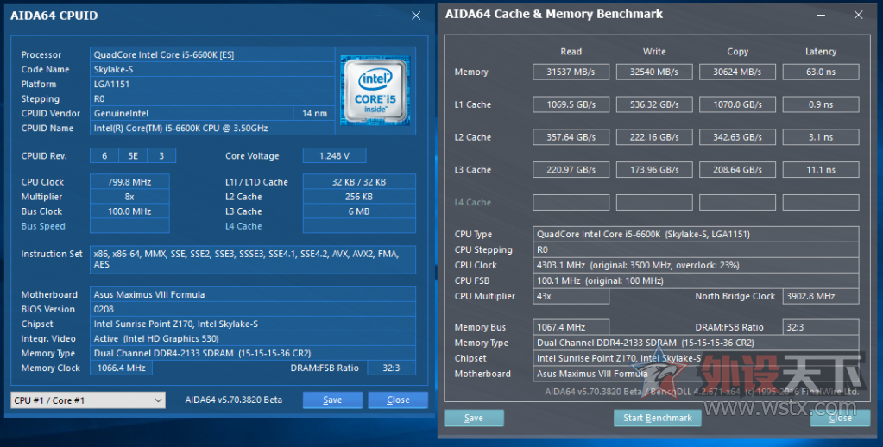Click AIDA64 v5.70.3820 Beta label in CPUID window

[x=234, y=400]
